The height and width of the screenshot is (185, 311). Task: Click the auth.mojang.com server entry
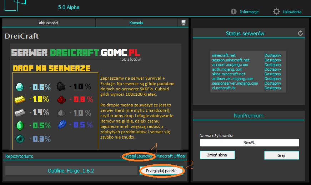(x=227, y=69)
